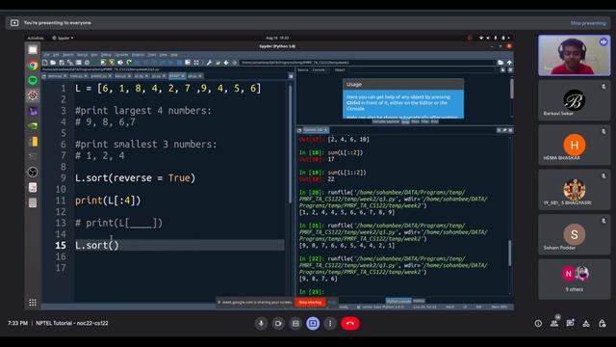Hide the screen sharing notification

[332, 302]
